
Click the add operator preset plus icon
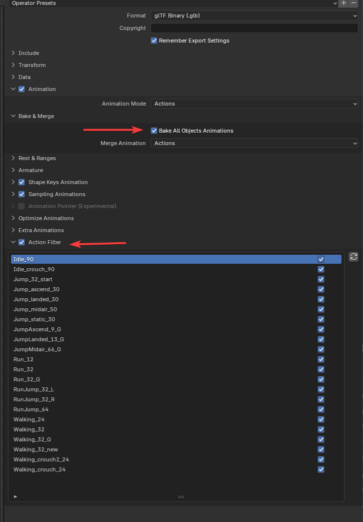click(x=343, y=3)
